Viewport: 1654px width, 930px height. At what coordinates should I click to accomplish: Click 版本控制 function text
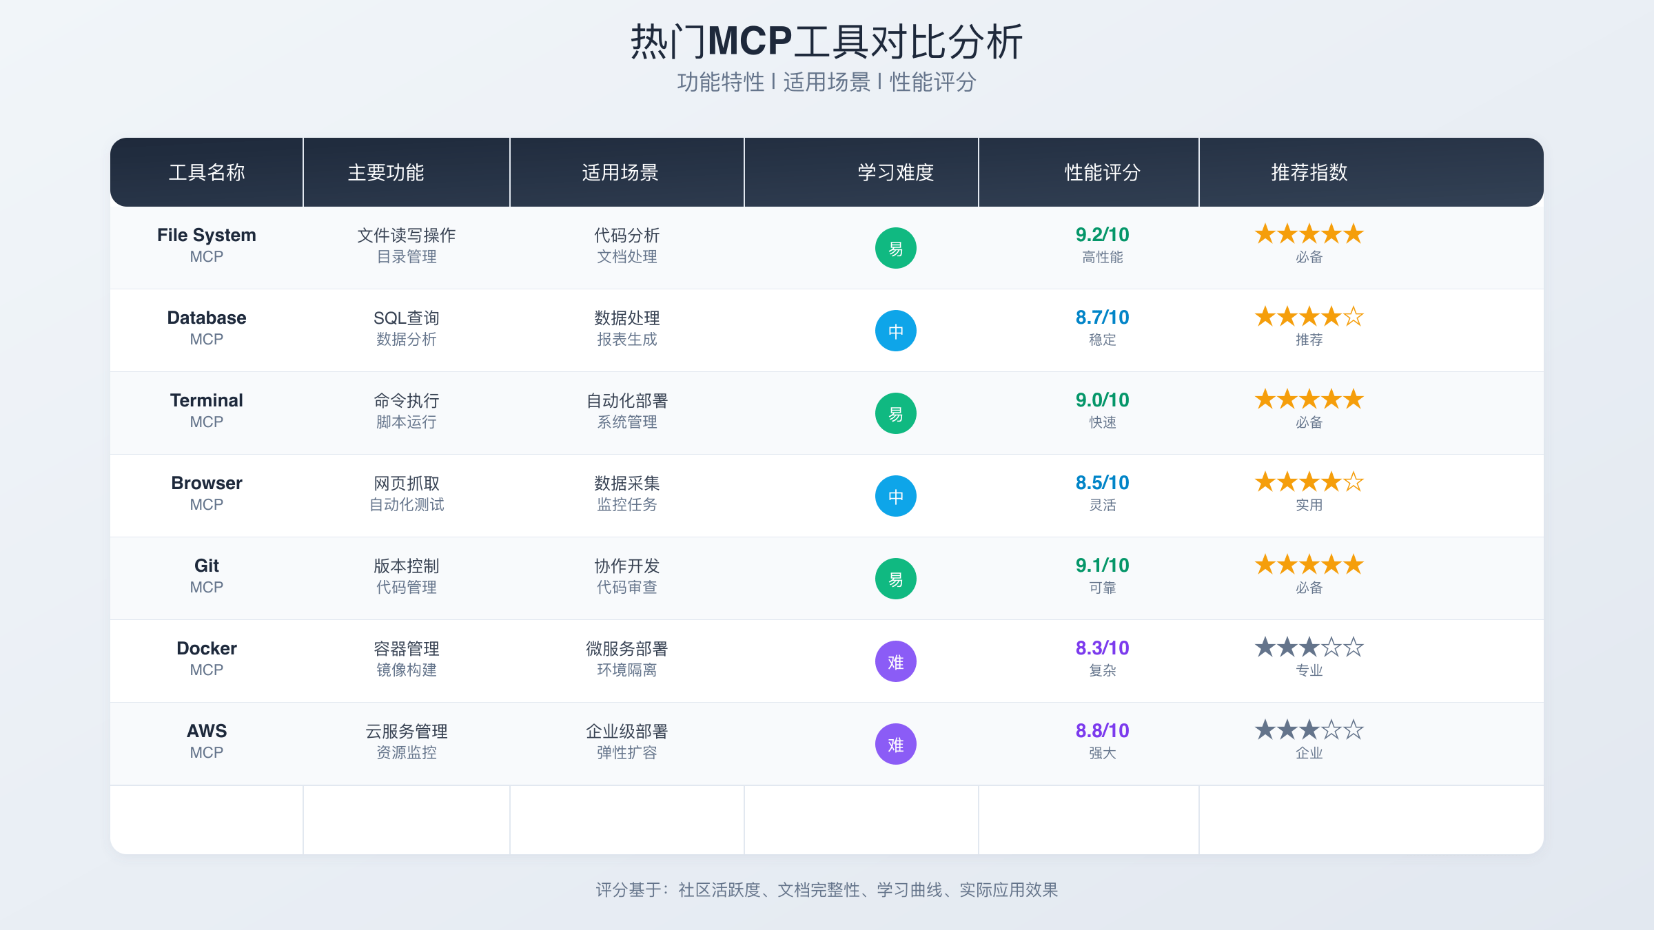click(407, 566)
